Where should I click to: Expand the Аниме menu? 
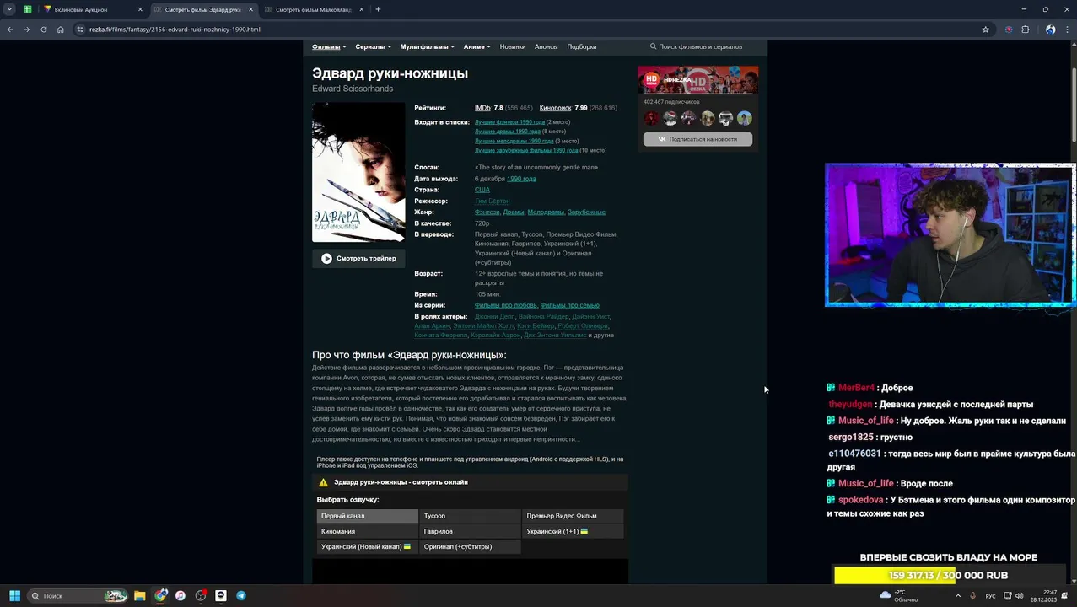click(x=477, y=46)
